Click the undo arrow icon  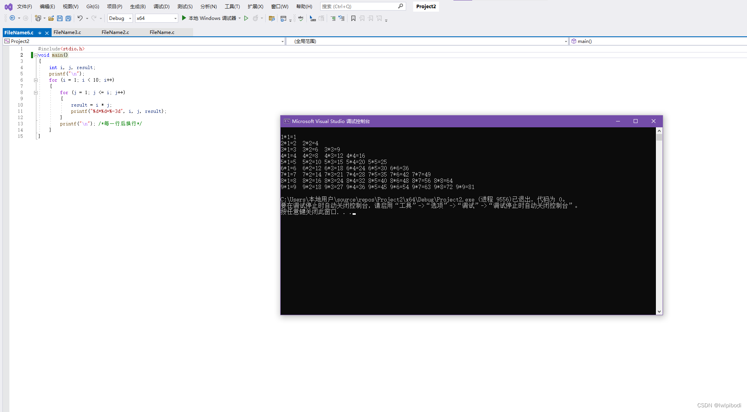pos(80,18)
